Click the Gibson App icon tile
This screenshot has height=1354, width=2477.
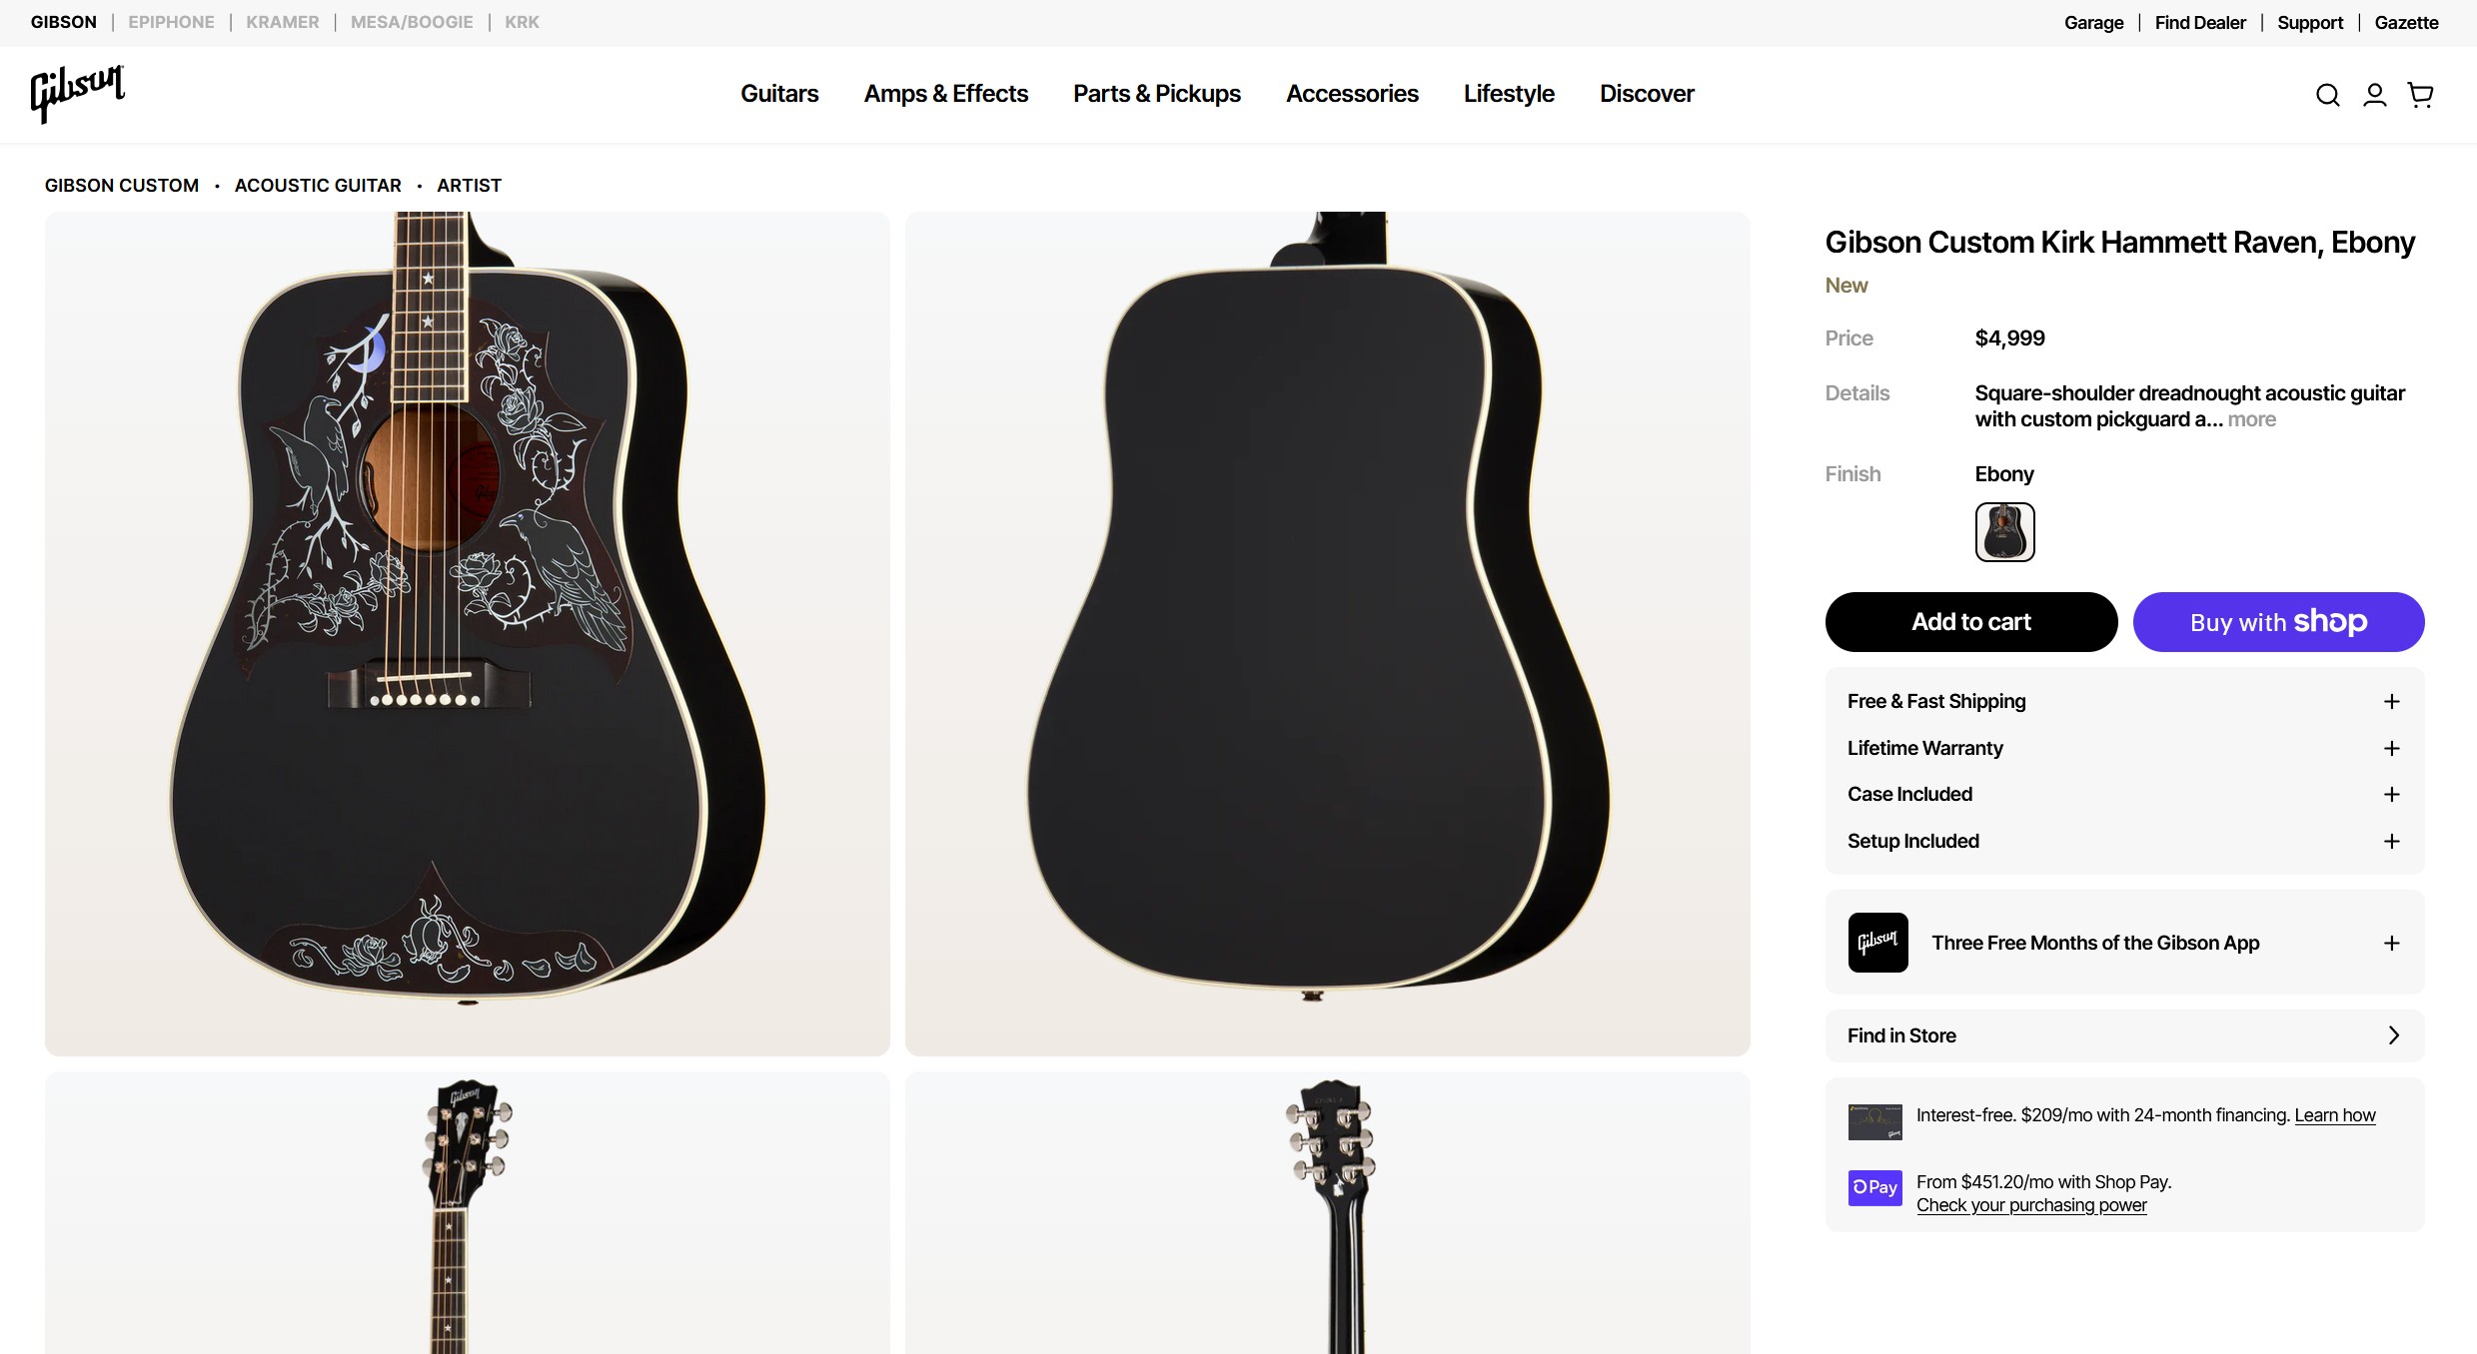pos(1877,943)
